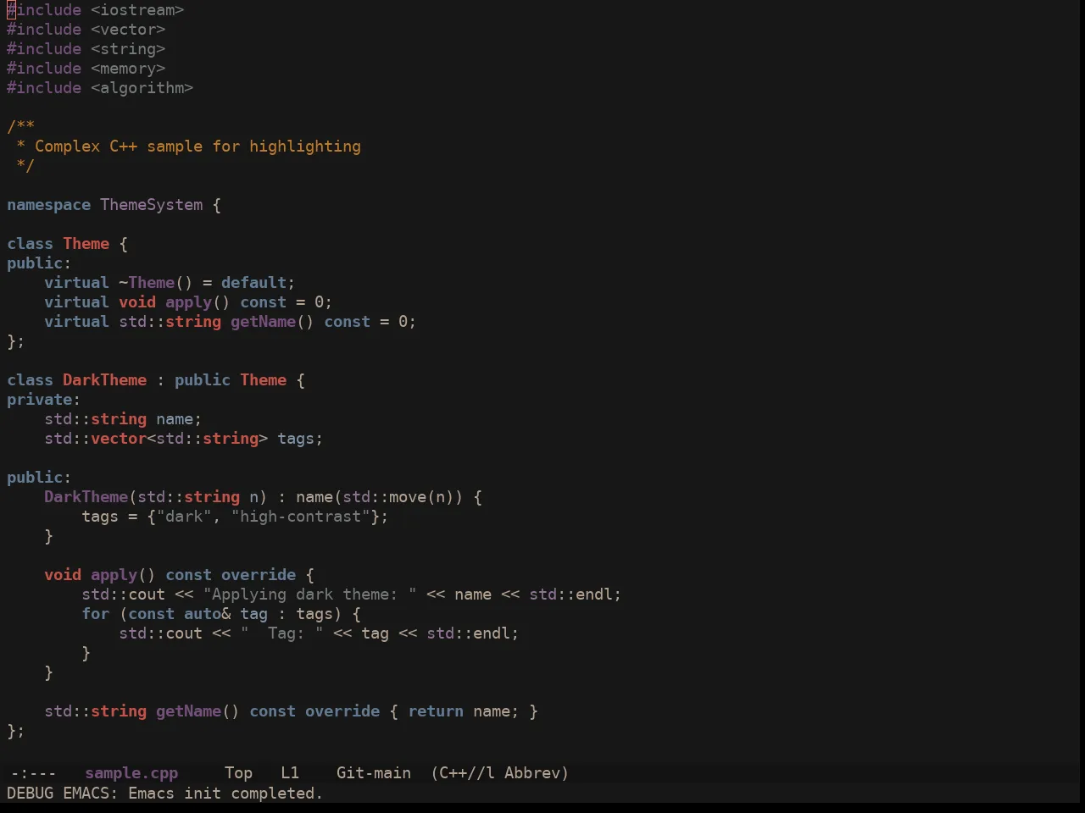Image resolution: width=1085 pixels, height=813 pixels.
Task: Click the namespace keyword
Action: [x=48, y=205]
